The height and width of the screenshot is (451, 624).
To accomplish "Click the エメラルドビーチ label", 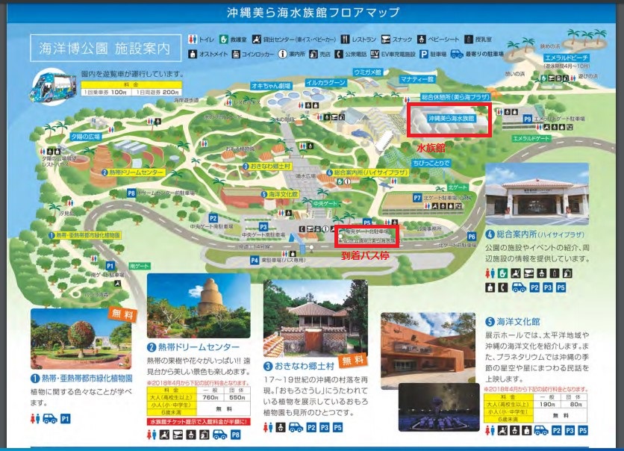I will [x=567, y=57].
